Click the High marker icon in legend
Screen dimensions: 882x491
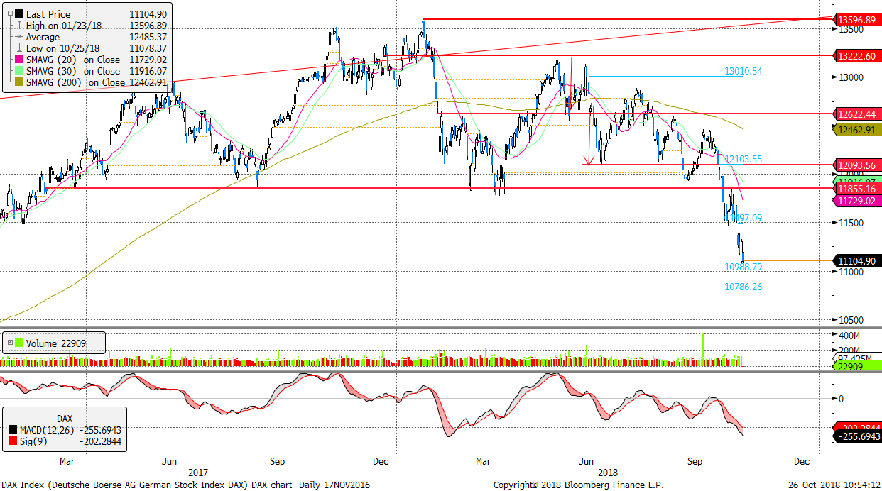click(19, 26)
